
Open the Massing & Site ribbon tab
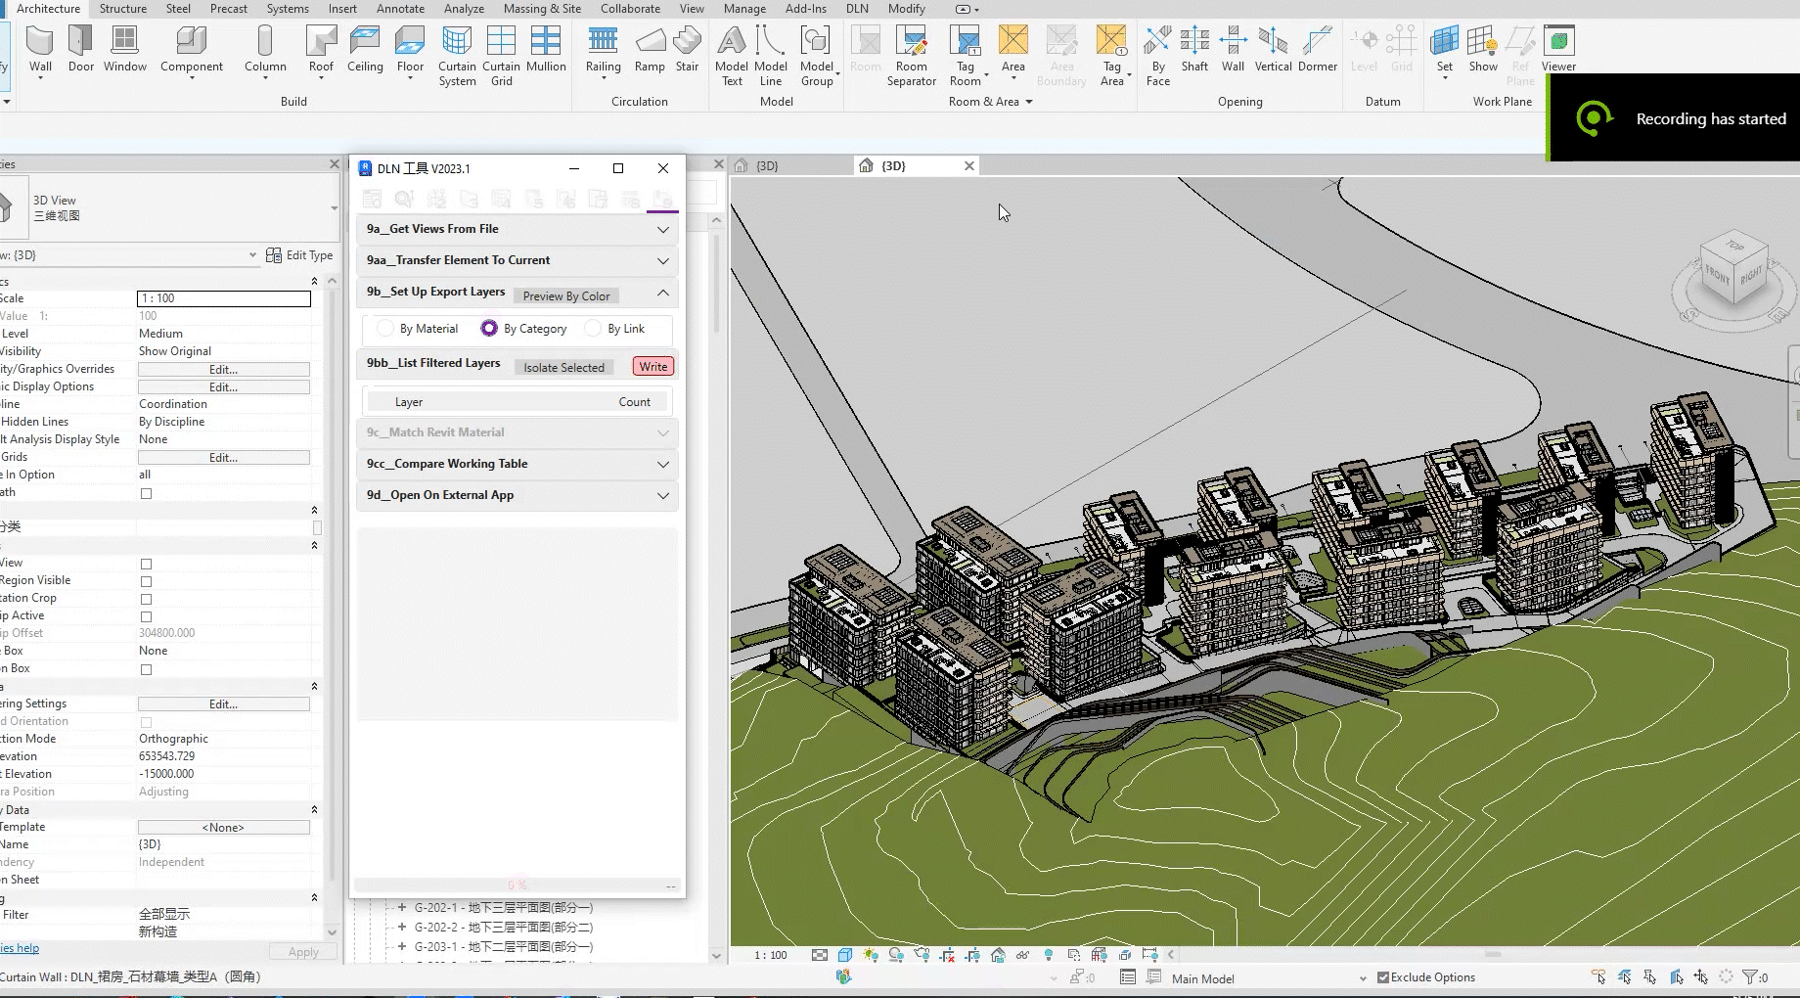542,9
